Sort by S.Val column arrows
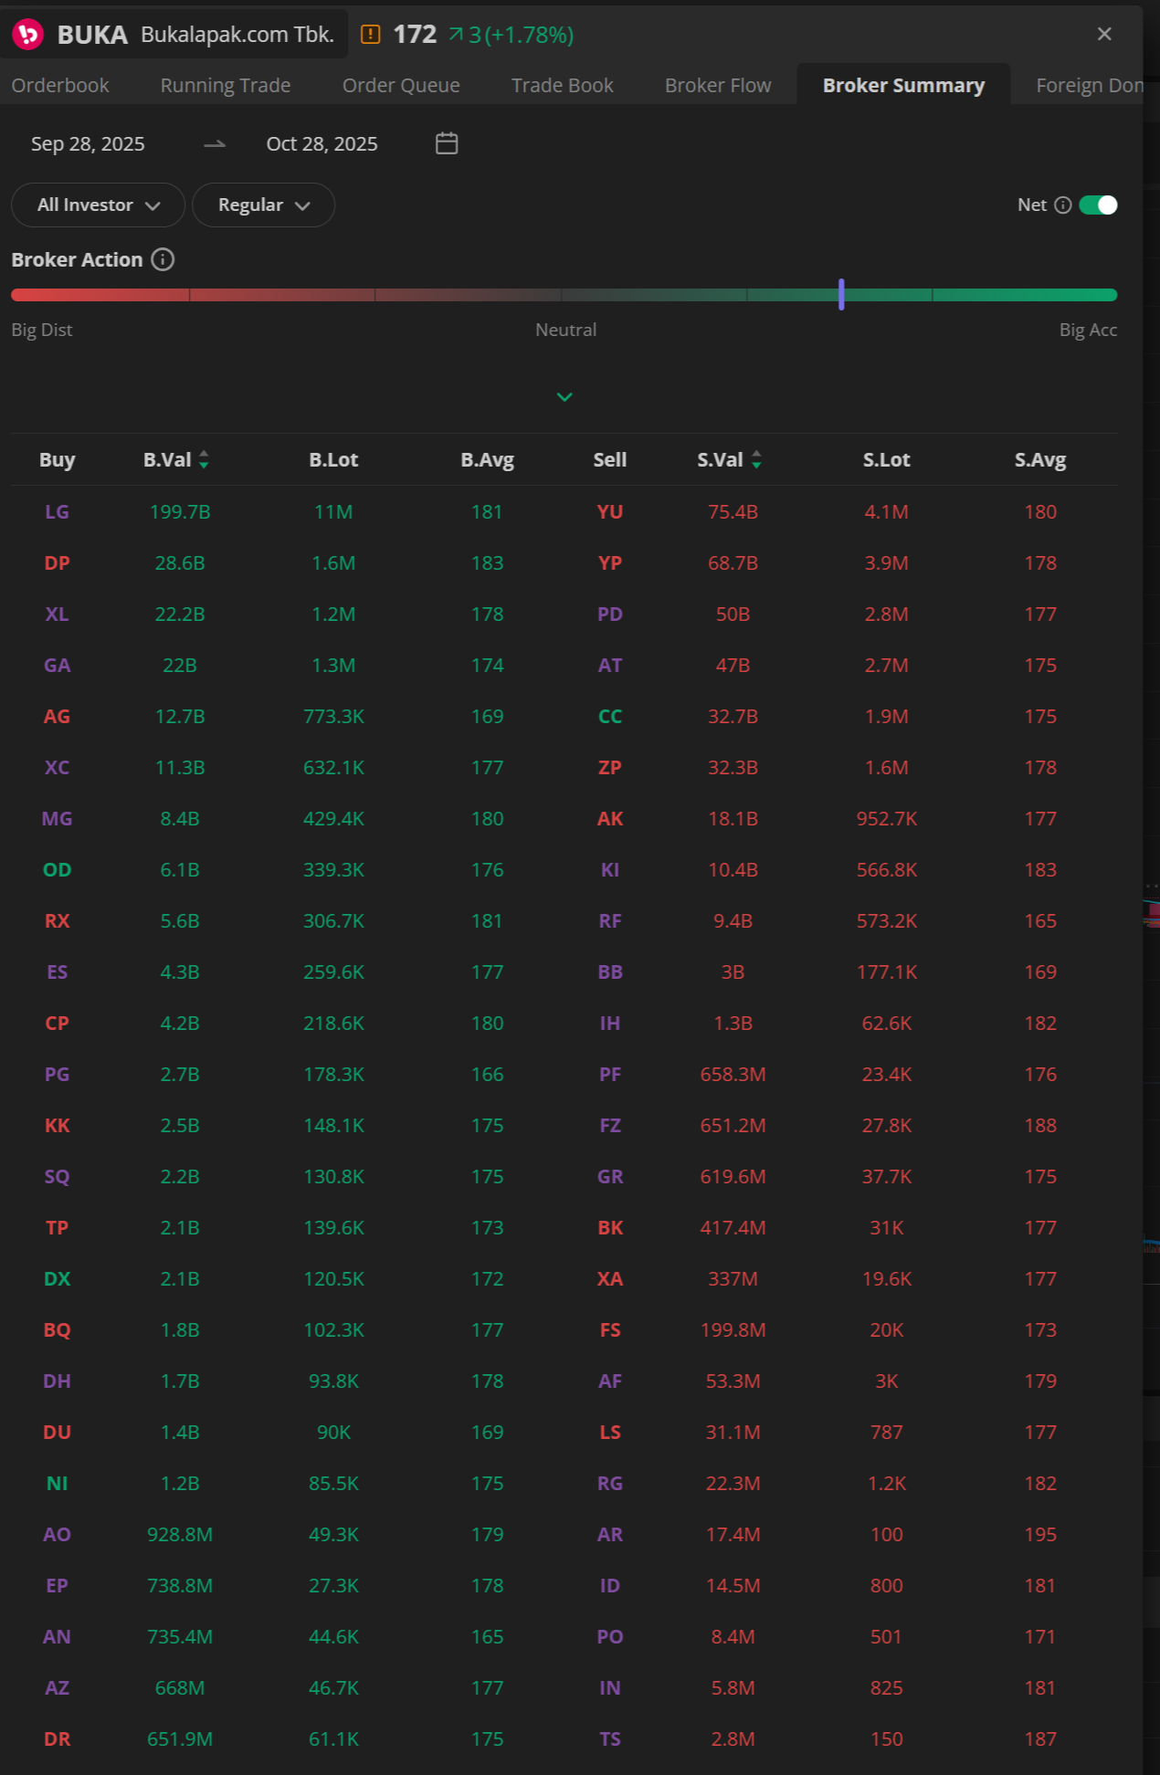Screen dimensions: 1160x1775 tap(756, 460)
